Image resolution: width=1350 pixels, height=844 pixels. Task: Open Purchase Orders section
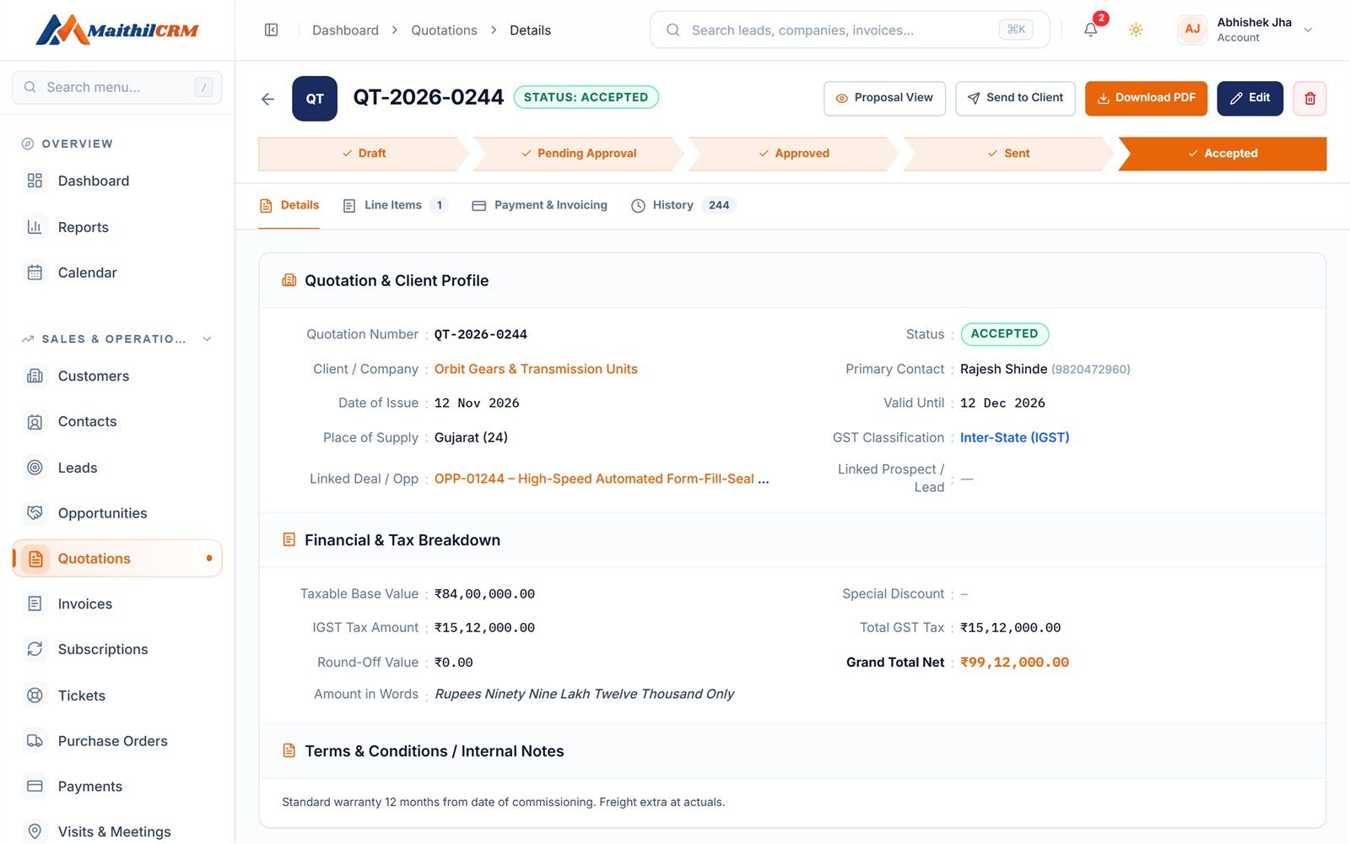(117, 741)
